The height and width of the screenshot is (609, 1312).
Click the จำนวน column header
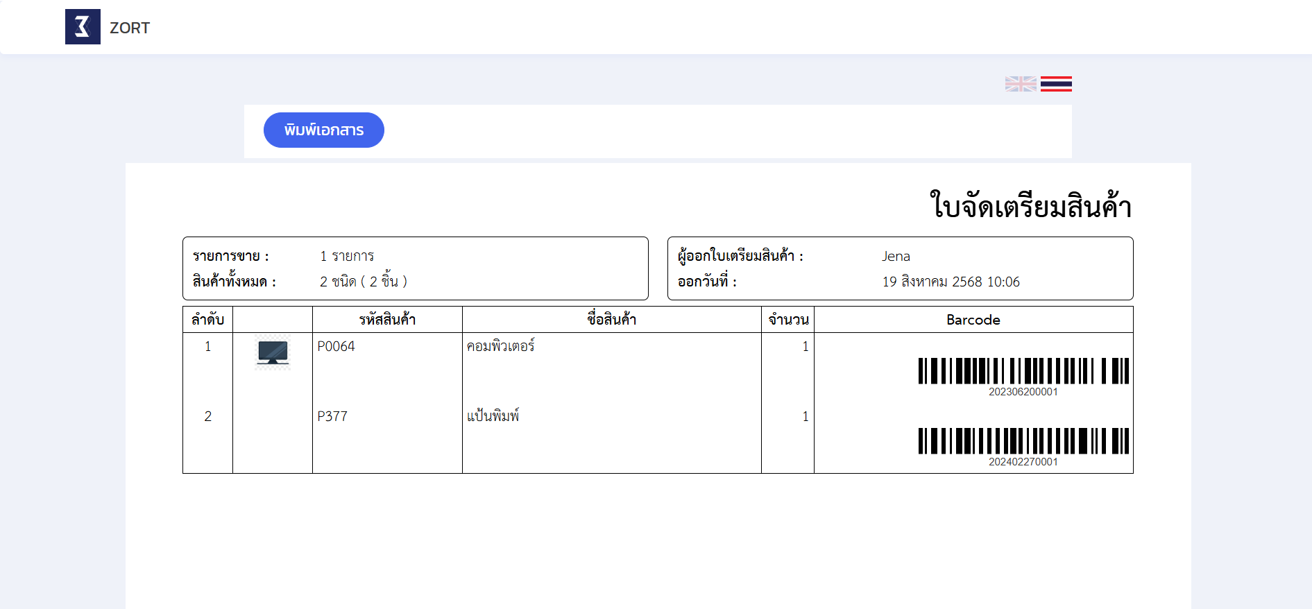coord(788,320)
